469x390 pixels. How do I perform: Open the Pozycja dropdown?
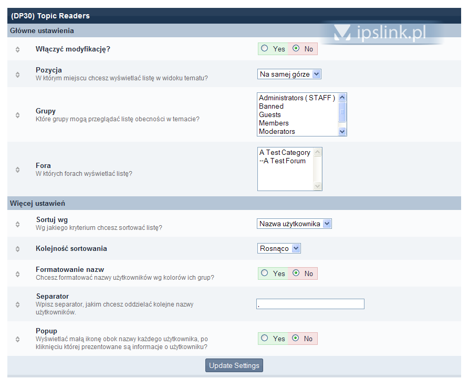pyautogui.click(x=289, y=75)
